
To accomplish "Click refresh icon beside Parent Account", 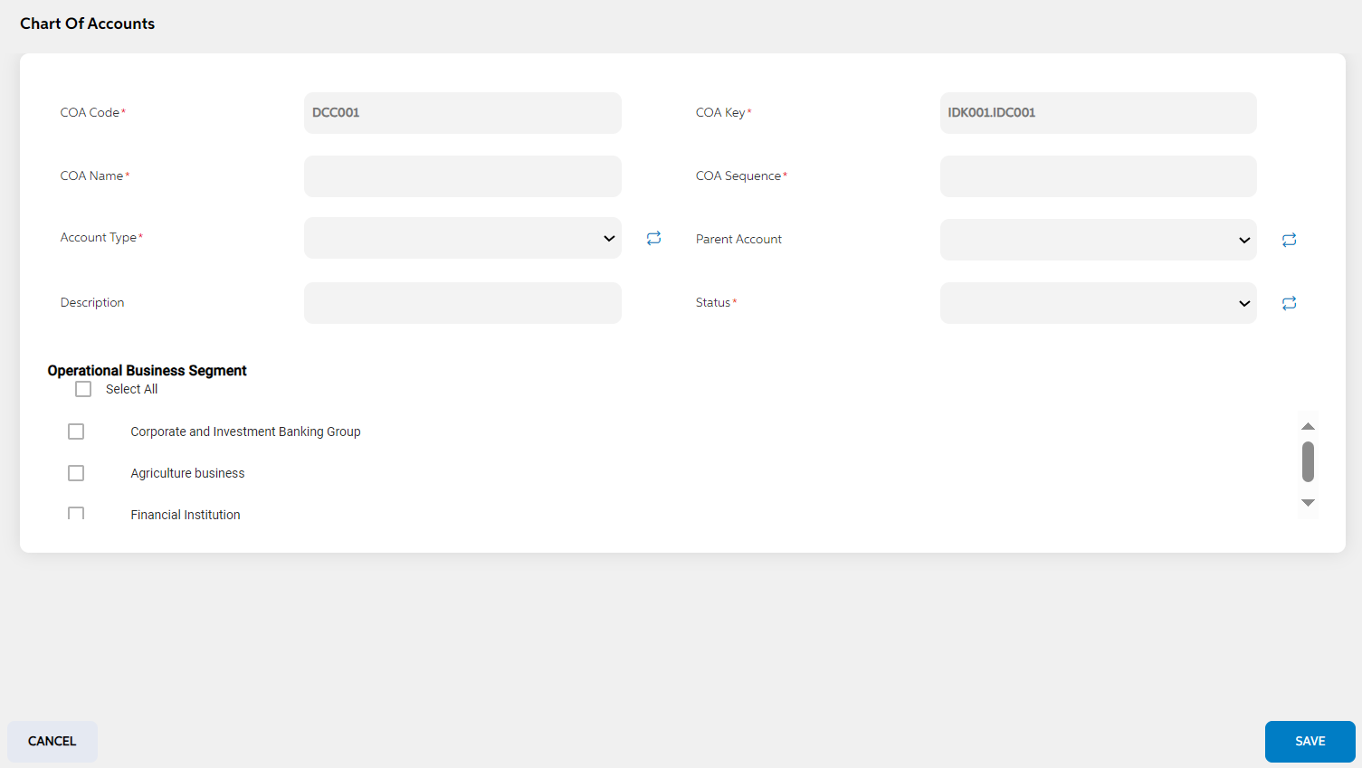I will point(1289,240).
